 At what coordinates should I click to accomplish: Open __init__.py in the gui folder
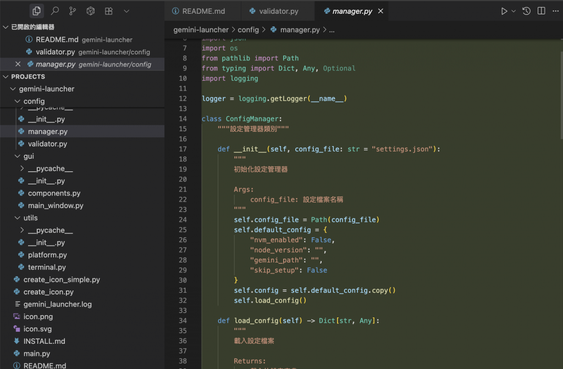click(82, 181)
